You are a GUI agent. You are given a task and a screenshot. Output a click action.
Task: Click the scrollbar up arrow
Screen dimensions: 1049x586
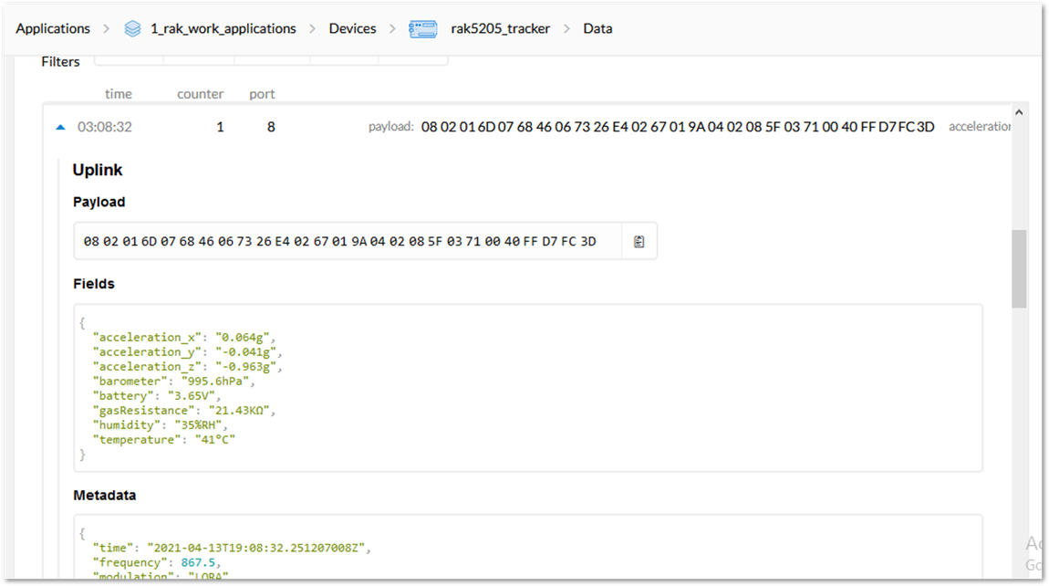[1019, 112]
